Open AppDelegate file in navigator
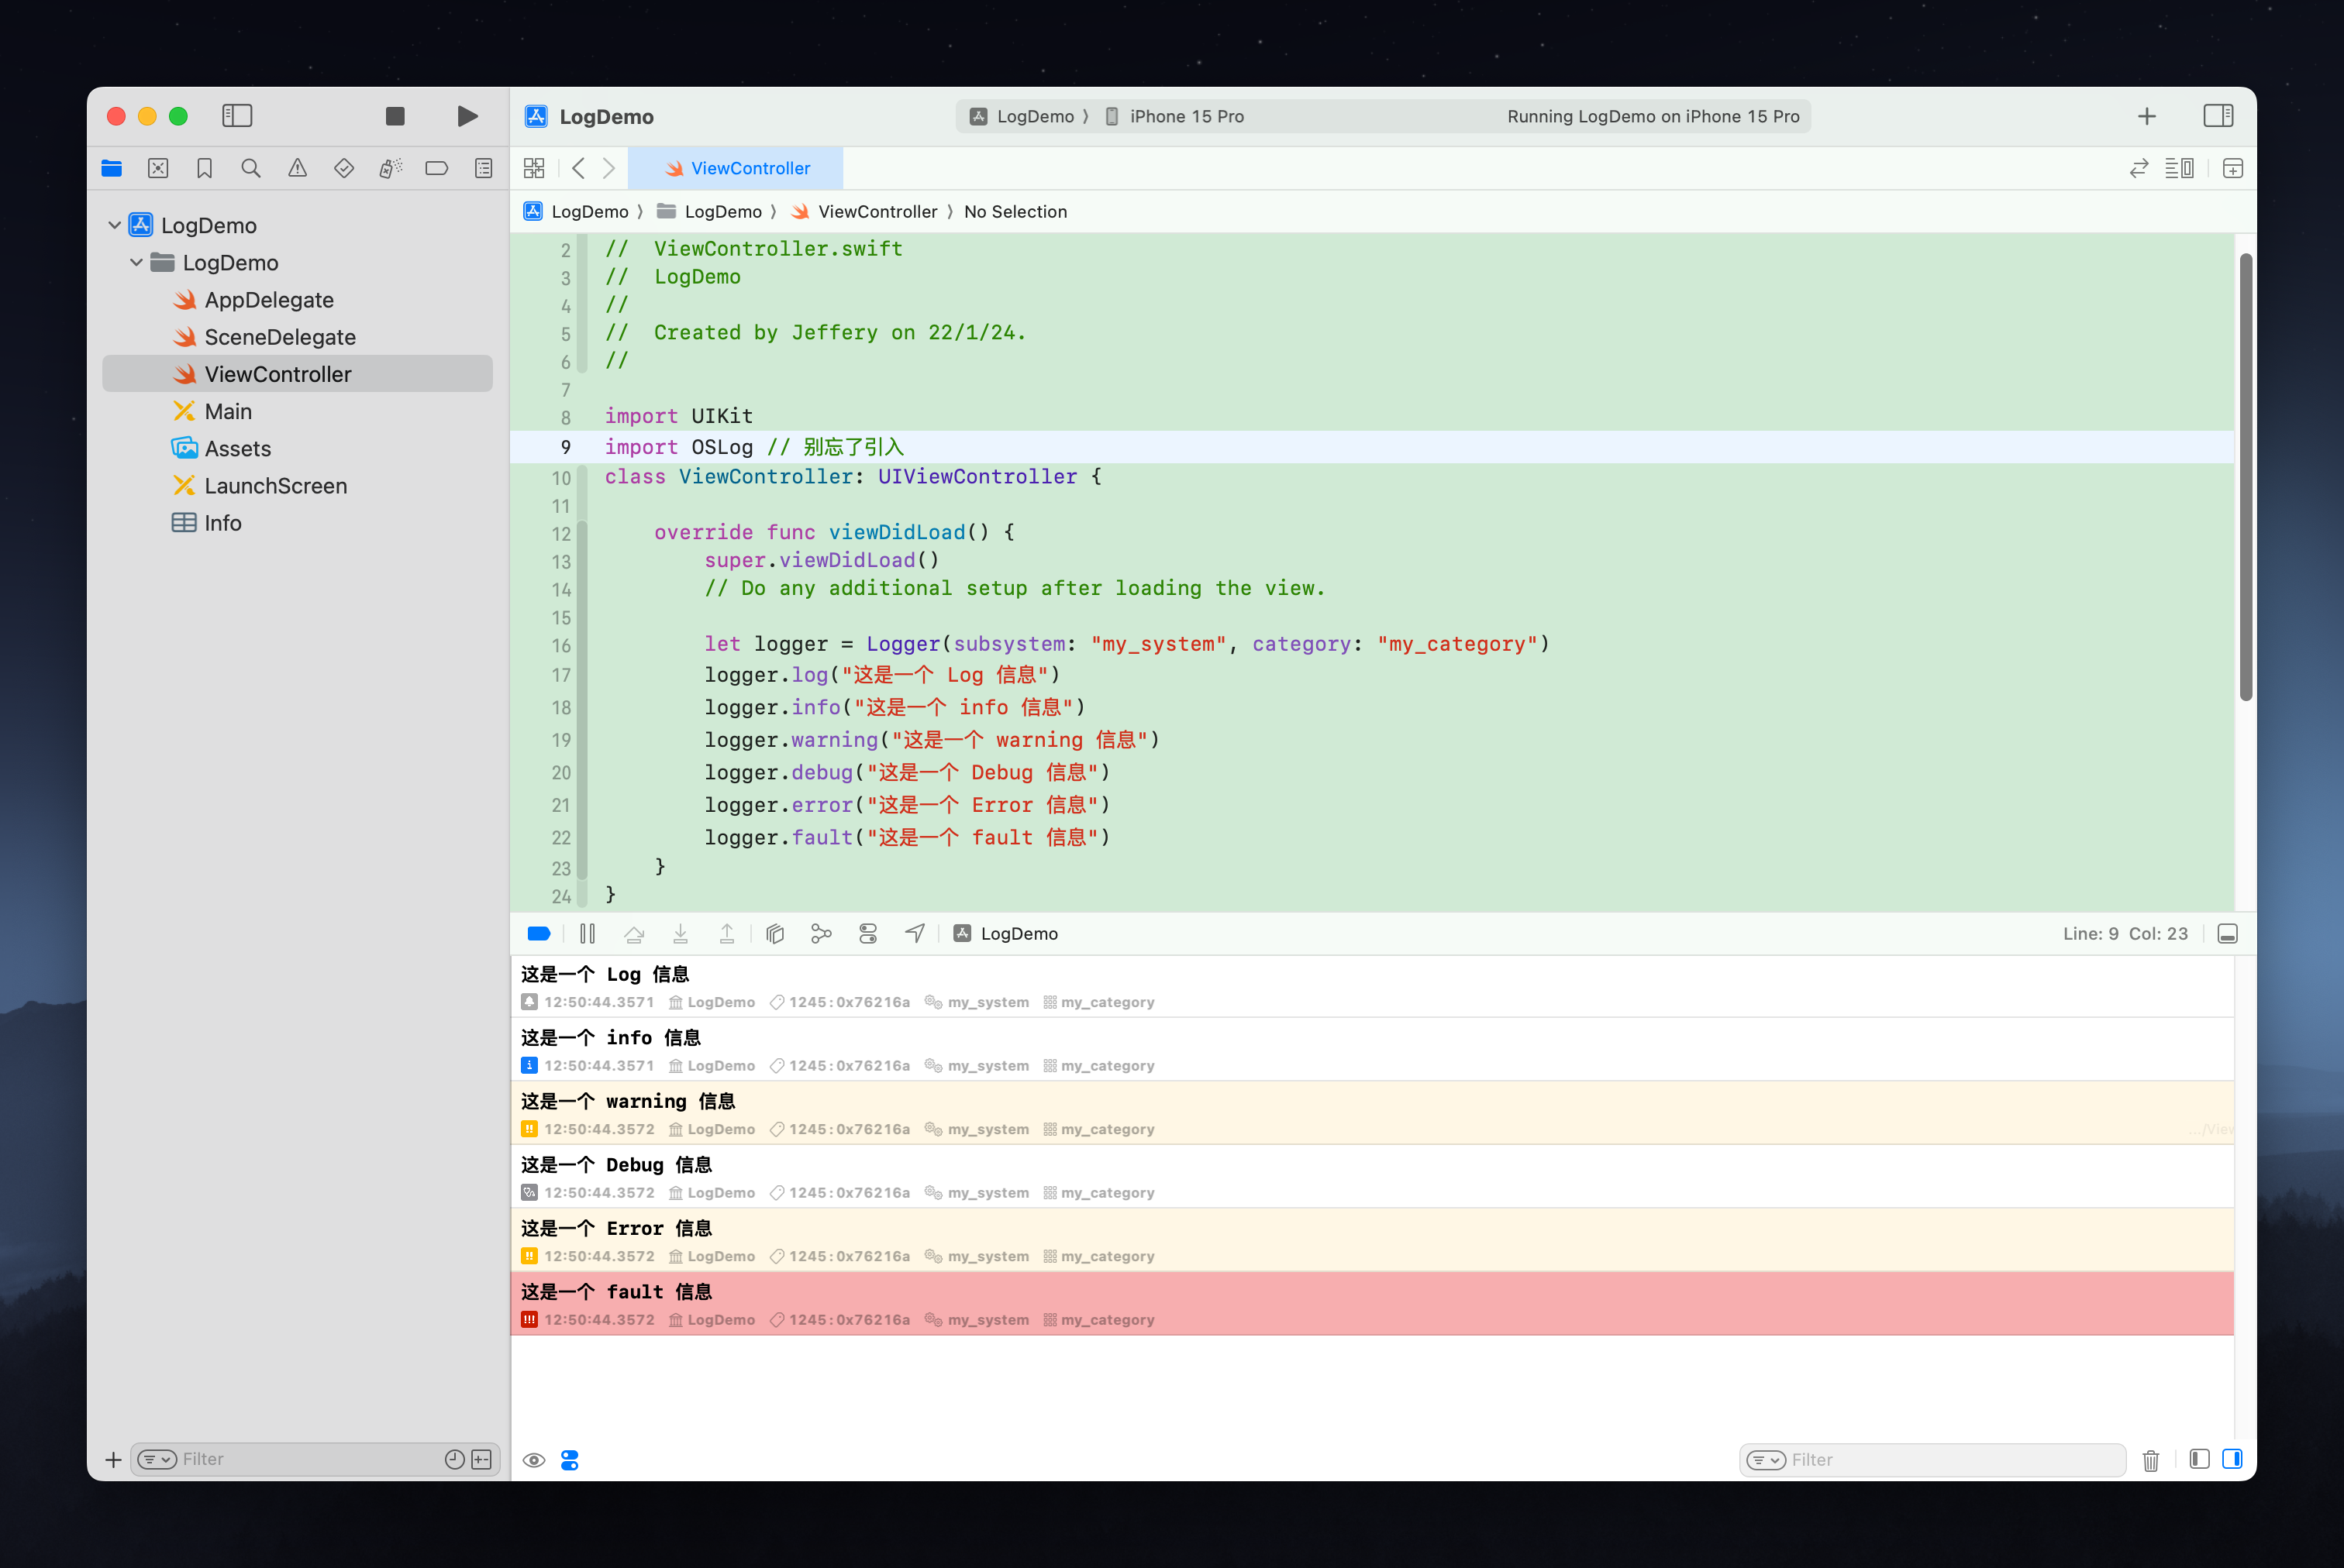This screenshot has width=2344, height=1568. 268,300
